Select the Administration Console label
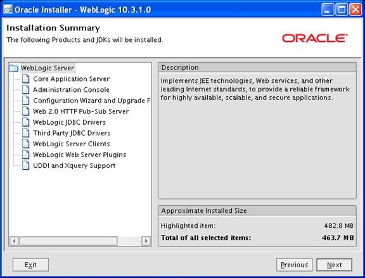365x278 pixels. pyautogui.click(x=71, y=89)
